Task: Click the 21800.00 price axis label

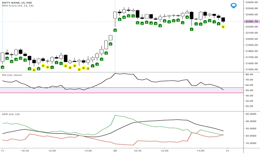Action: click(x=252, y=51)
